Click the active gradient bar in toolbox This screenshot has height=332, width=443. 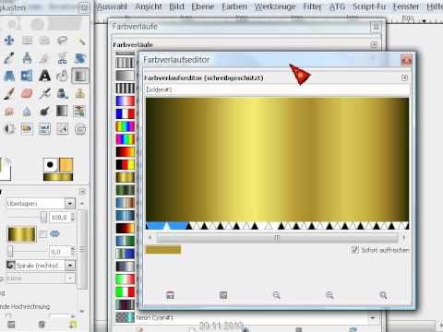coord(58,177)
